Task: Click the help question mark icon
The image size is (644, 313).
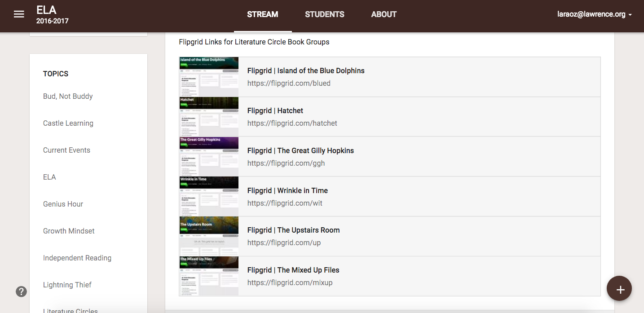Action: 21,291
